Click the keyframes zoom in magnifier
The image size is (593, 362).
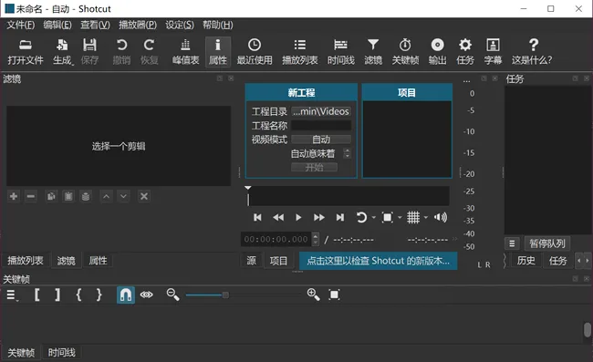point(314,295)
